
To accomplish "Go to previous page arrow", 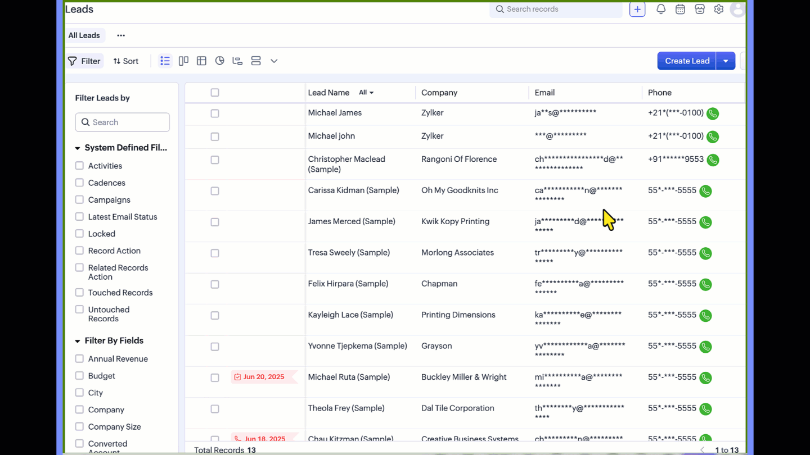I will coord(702,450).
